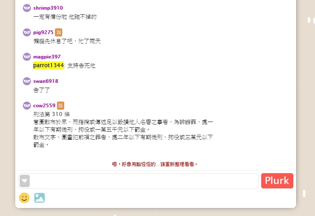
Task: Click the orange 說 badge beside cow2559
Action: [x=61, y=106]
